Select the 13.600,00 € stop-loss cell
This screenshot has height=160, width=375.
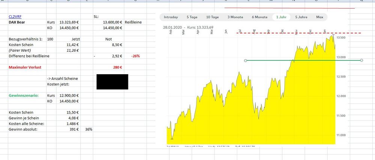[x=113, y=22]
